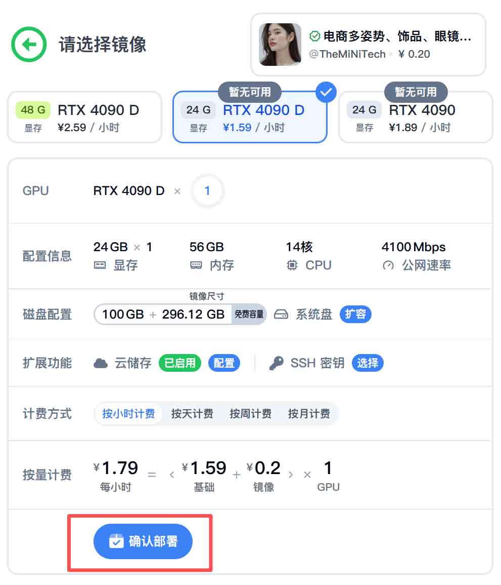This screenshot has height=585, width=501.
Task: Select the 48 G RTX 4090 D card
Action: 84,117
